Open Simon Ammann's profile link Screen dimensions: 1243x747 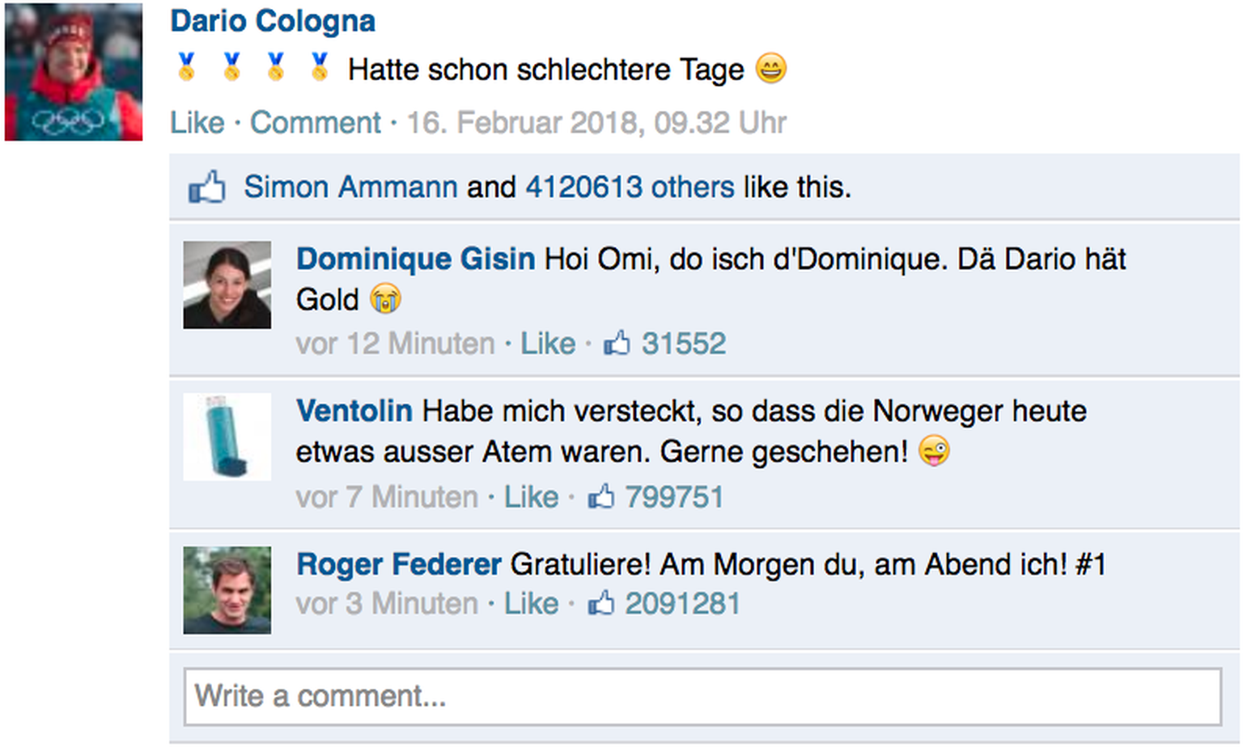350,188
